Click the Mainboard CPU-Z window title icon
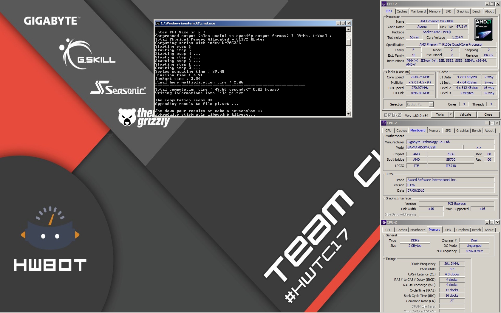This screenshot has width=501, height=313. 384,123
